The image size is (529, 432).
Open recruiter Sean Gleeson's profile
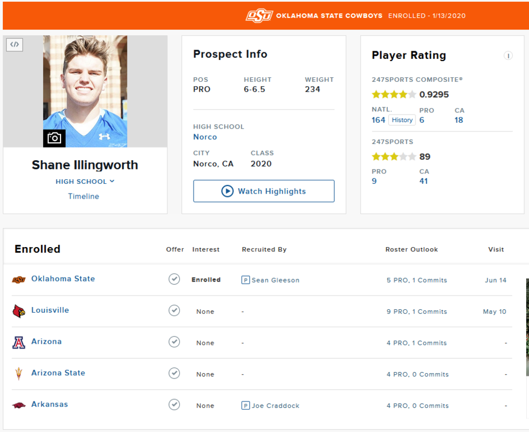tap(275, 281)
